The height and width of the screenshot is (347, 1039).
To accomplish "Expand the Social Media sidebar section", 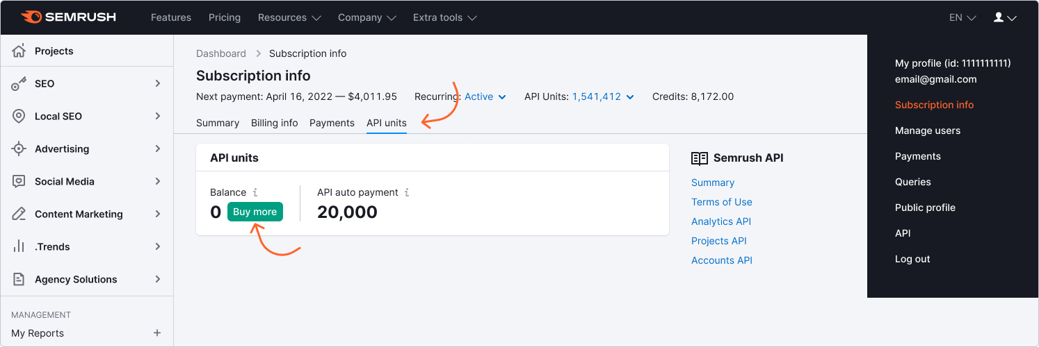I will tap(158, 181).
